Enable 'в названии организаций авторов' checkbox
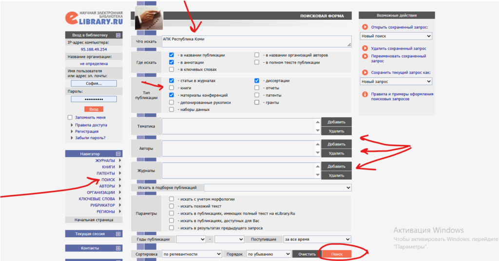499x261 pixels. click(x=257, y=55)
